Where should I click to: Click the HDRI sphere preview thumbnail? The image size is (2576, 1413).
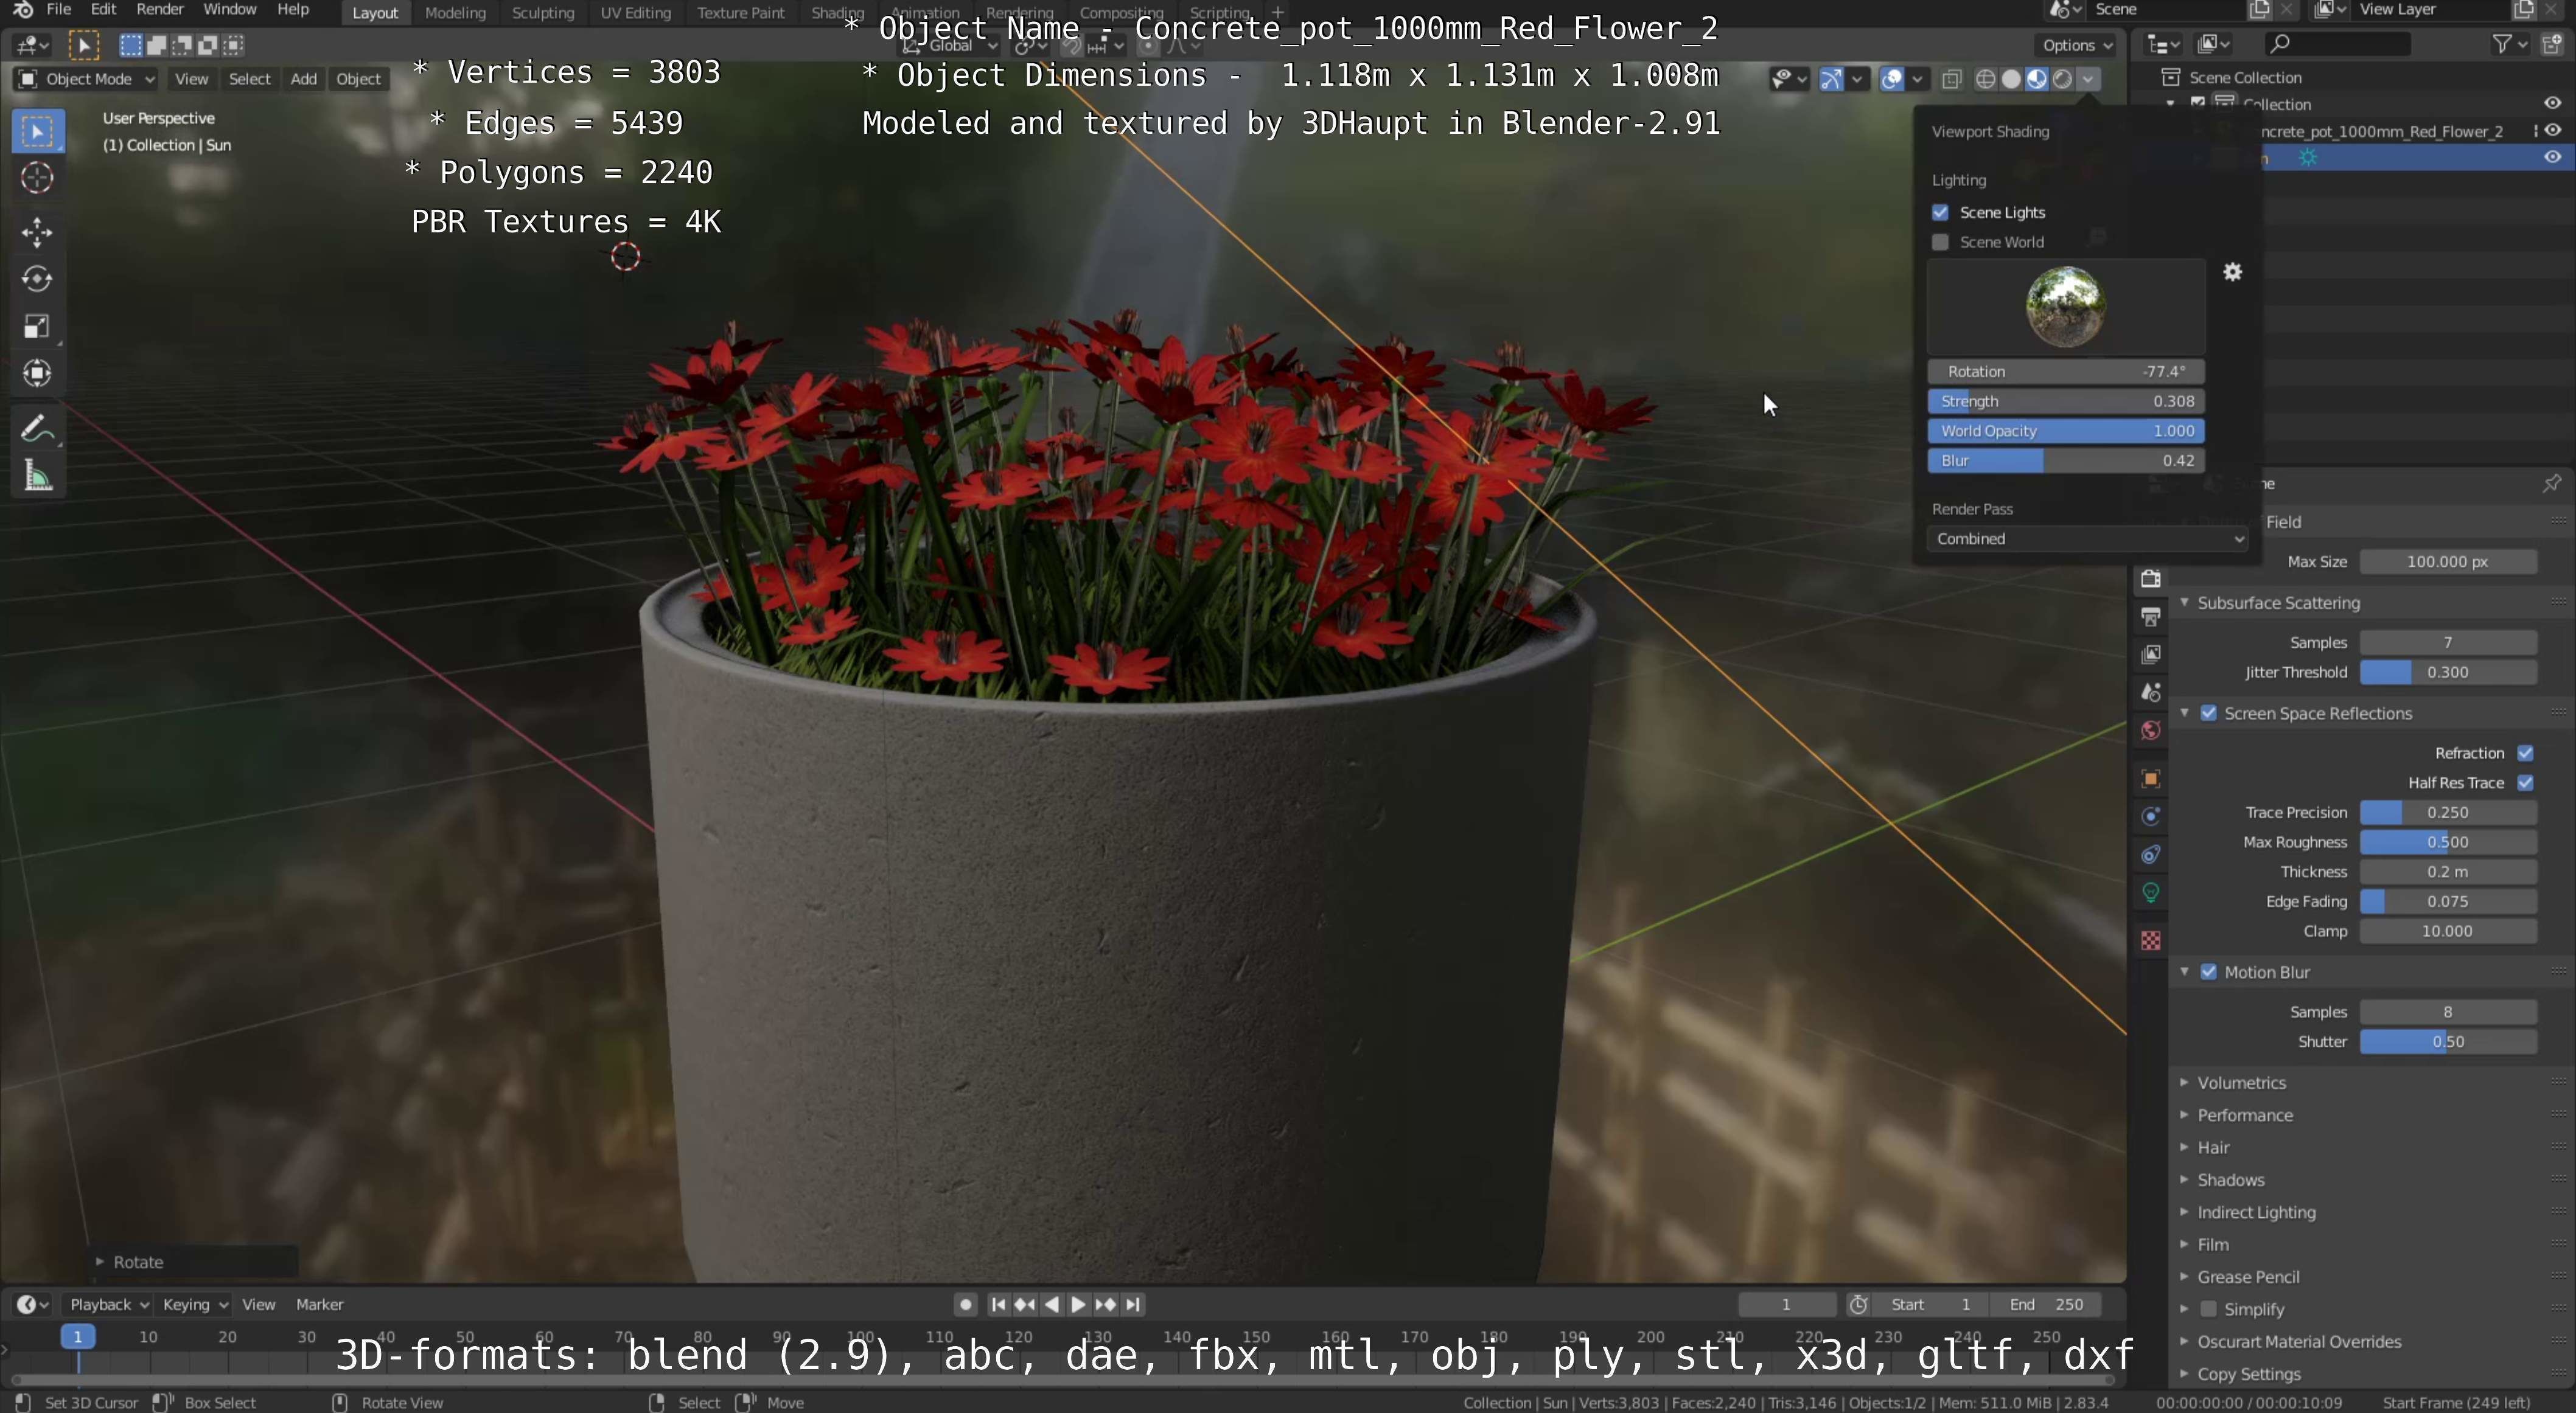click(x=2065, y=306)
